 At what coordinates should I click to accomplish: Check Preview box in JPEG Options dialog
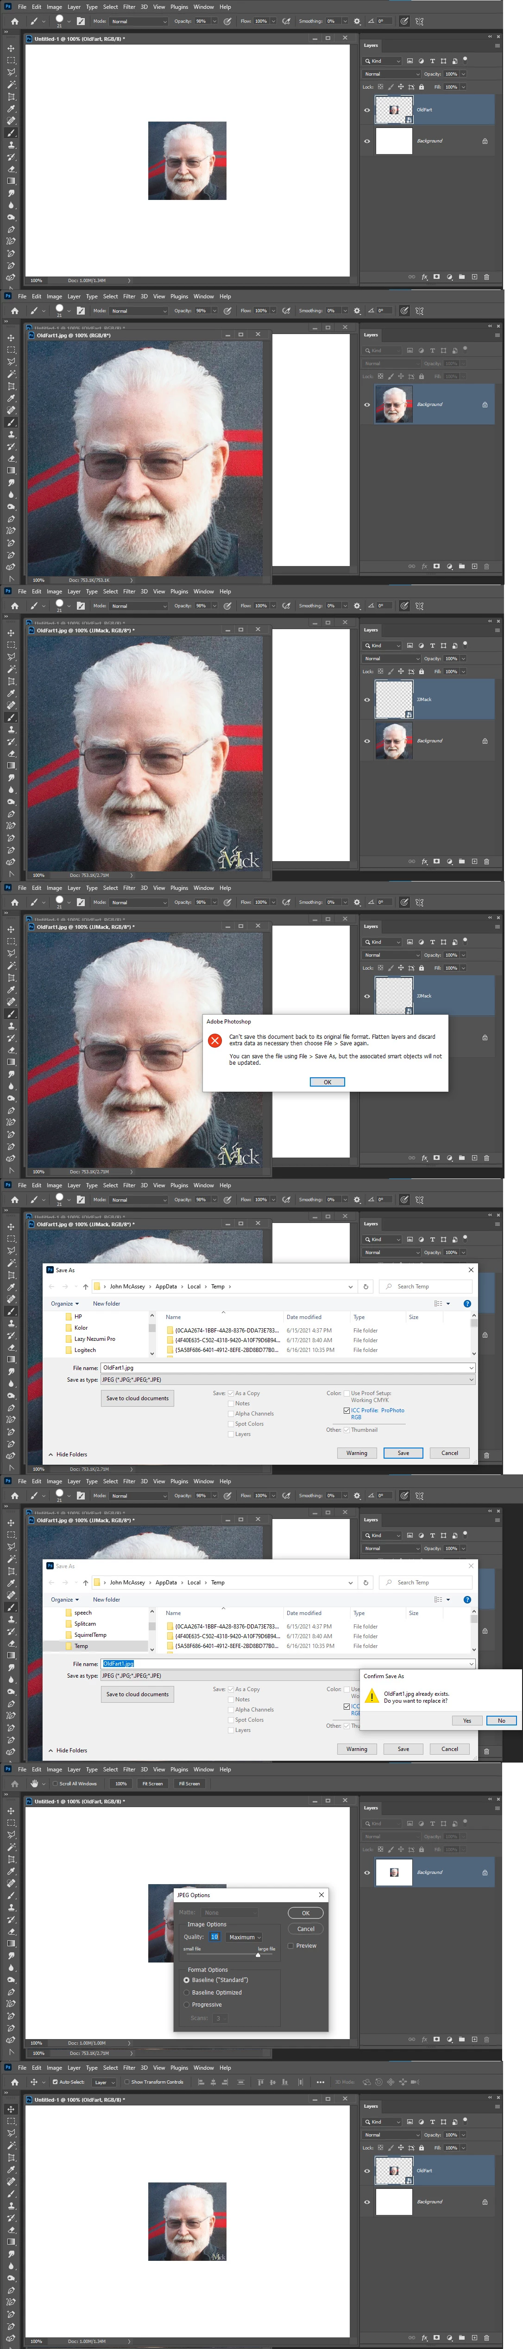click(x=290, y=1945)
